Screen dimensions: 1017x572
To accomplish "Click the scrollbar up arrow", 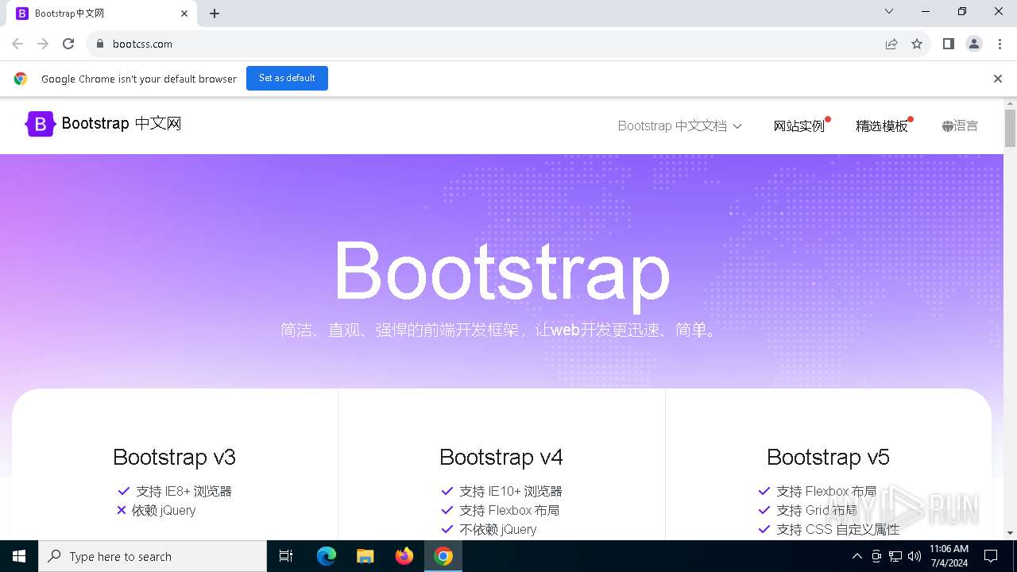I will tap(1010, 103).
